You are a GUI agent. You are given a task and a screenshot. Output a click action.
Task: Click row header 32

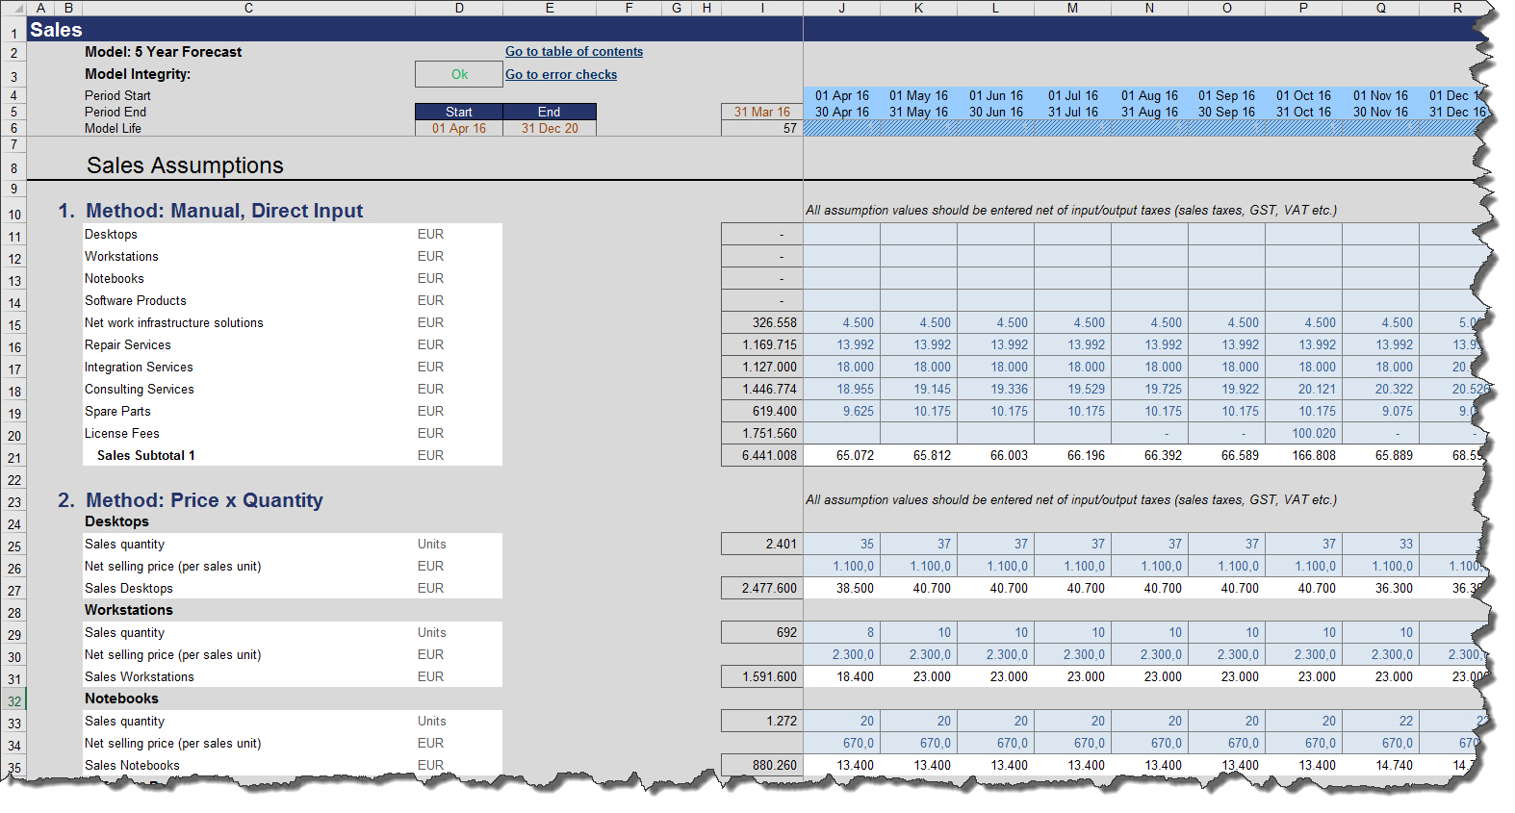point(14,701)
